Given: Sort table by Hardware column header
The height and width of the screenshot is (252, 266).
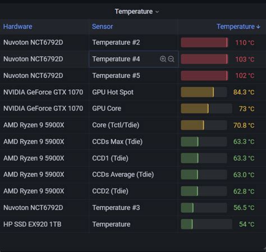Looking at the screenshot, I should coord(18,26).
